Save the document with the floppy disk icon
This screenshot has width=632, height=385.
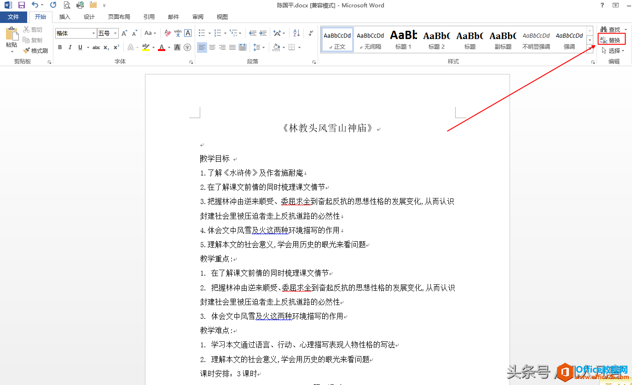[21, 6]
